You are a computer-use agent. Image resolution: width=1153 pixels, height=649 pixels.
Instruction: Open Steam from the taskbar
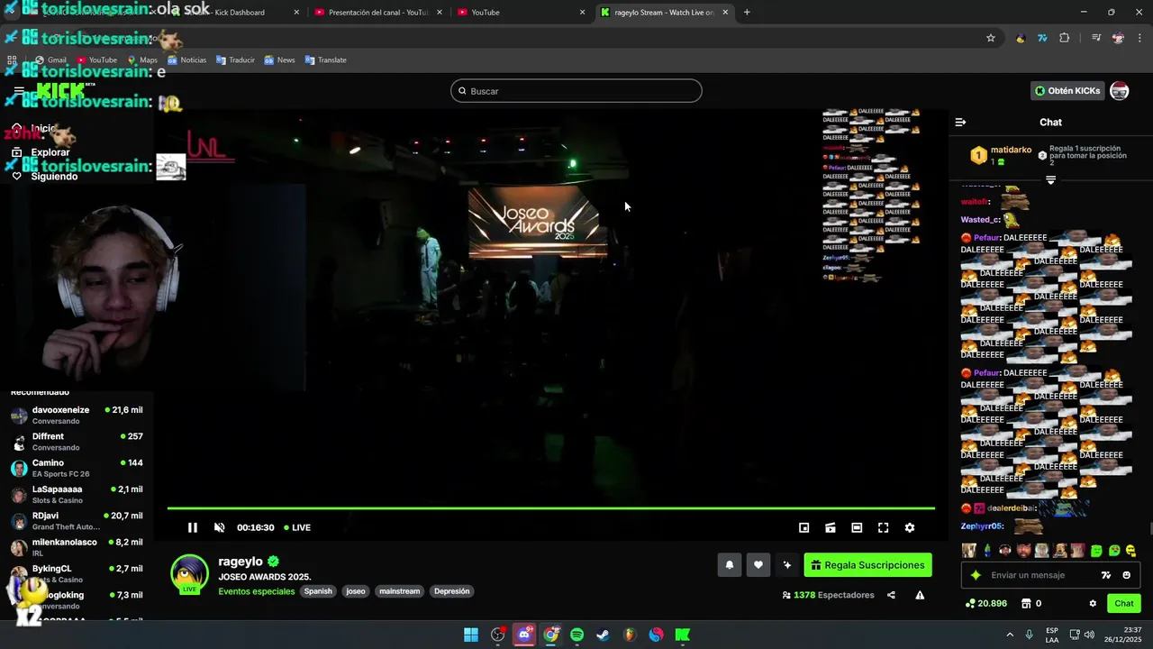tap(603, 635)
